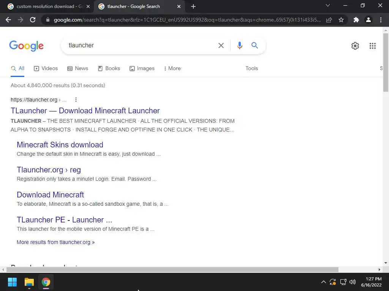Open the search Tools options
The height and width of the screenshot is (291, 389).
(x=251, y=69)
